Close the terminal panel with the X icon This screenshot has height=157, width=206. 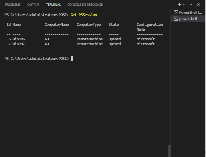point(198,5)
